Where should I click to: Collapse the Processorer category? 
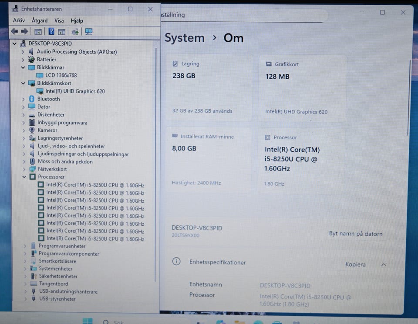tap(24, 177)
